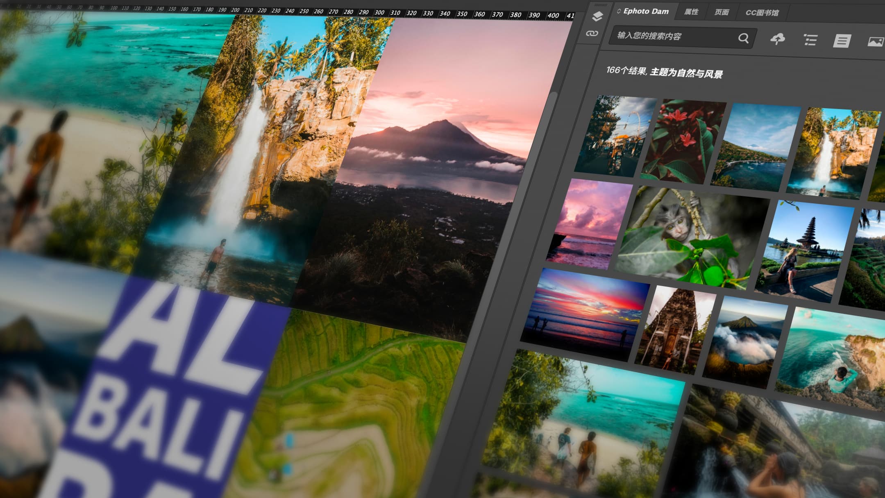The width and height of the screenshot is (885, 498).
Task: Click the magnifier search icon
Action: click(743, 39)
